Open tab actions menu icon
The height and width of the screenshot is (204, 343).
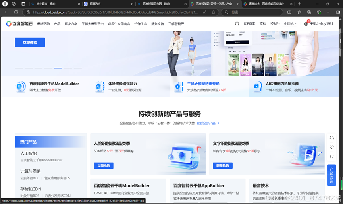pos(23,4)
